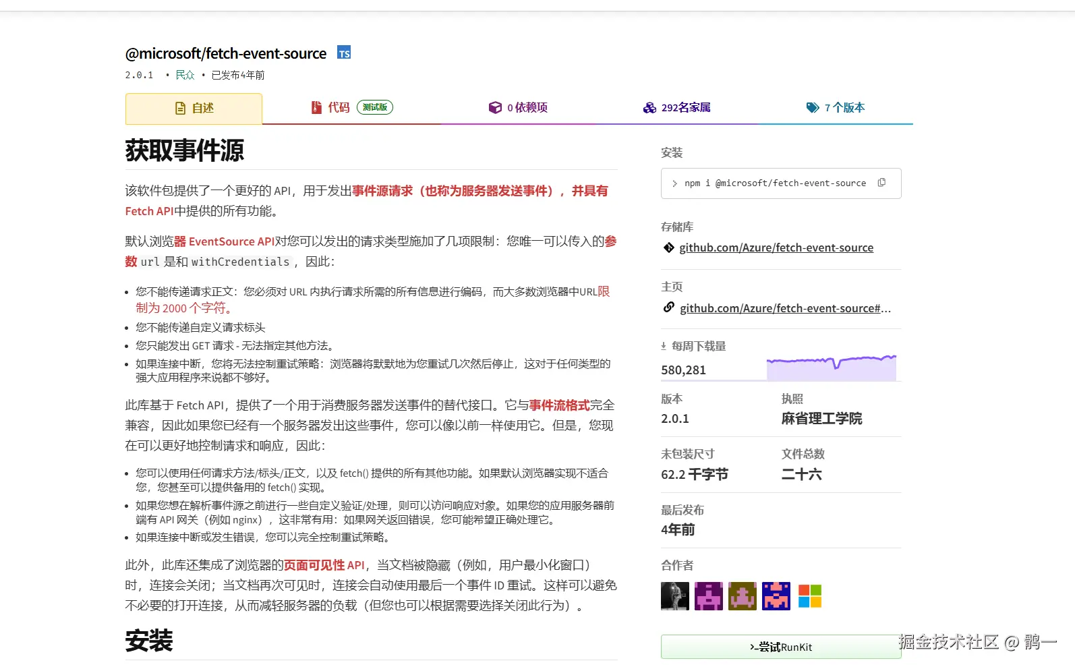Click the 尝试RunKit button

[x=781, y=647]
